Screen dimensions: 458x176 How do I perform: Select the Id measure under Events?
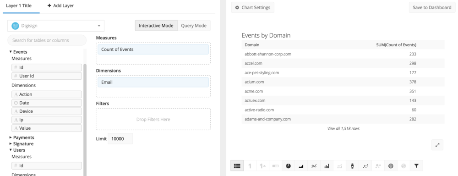tap(47, 67)
